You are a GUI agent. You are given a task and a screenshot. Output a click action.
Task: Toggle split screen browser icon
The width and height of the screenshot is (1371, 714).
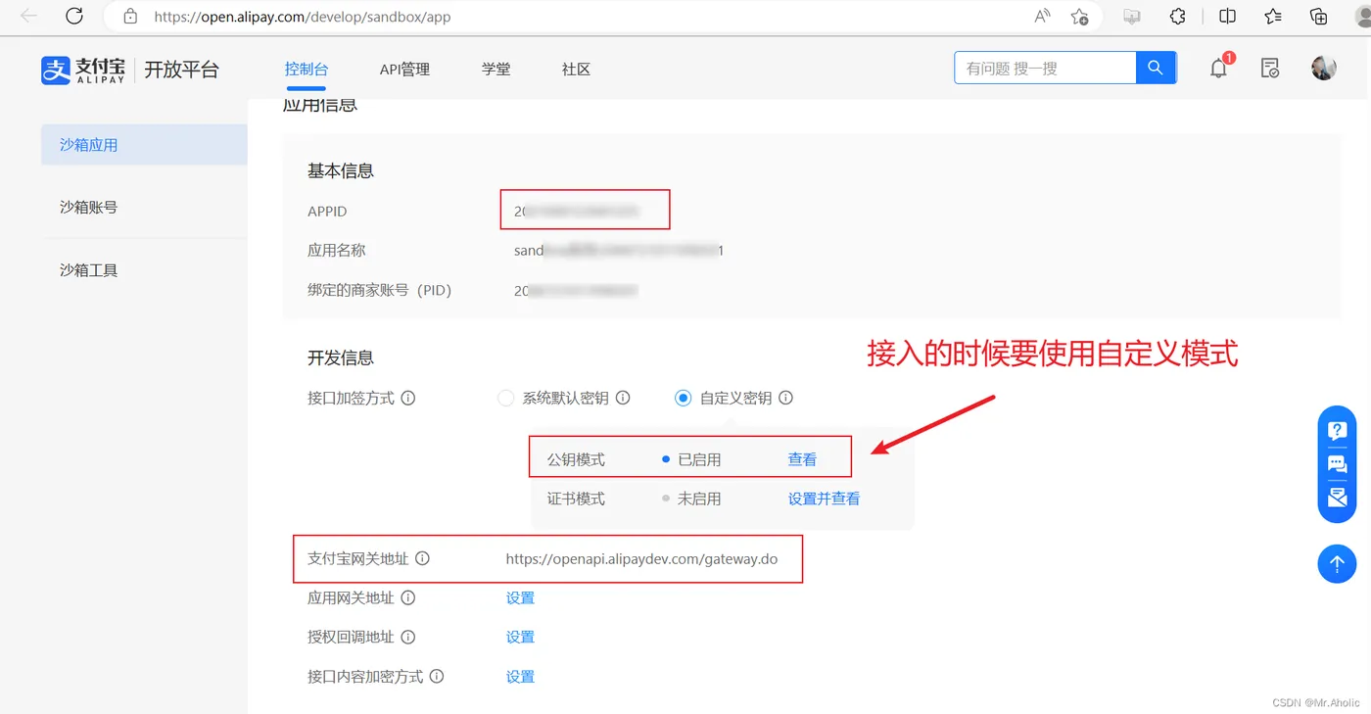1227,17
